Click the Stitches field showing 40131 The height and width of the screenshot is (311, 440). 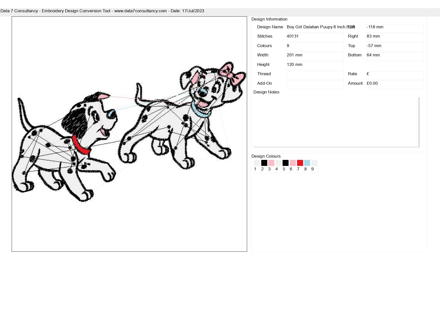coord(315,38)
